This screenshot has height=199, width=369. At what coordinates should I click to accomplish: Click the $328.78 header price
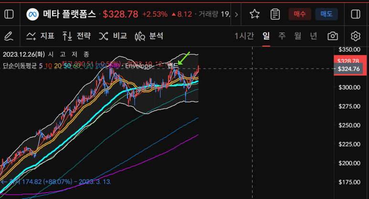pos(120,14)
